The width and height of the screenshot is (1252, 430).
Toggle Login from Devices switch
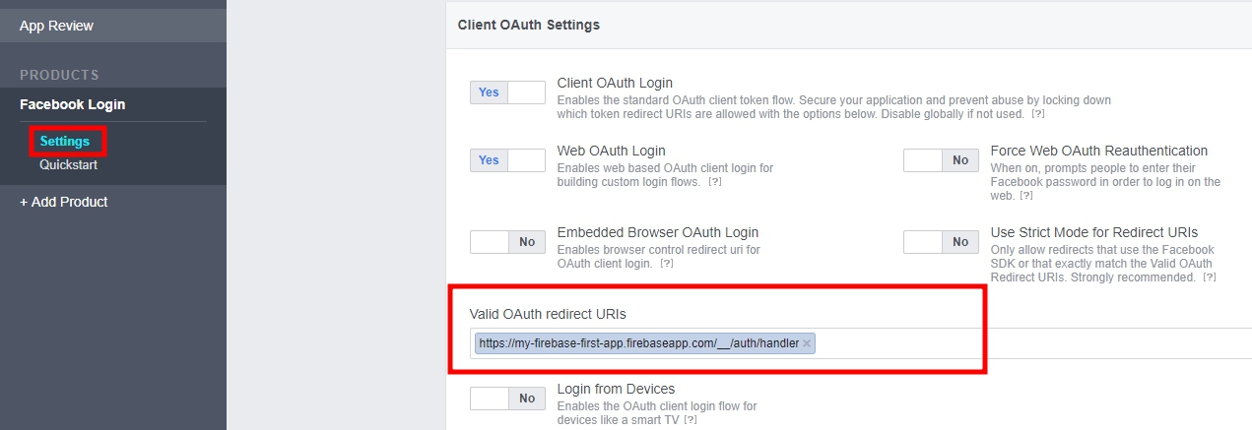click(507, 399)
